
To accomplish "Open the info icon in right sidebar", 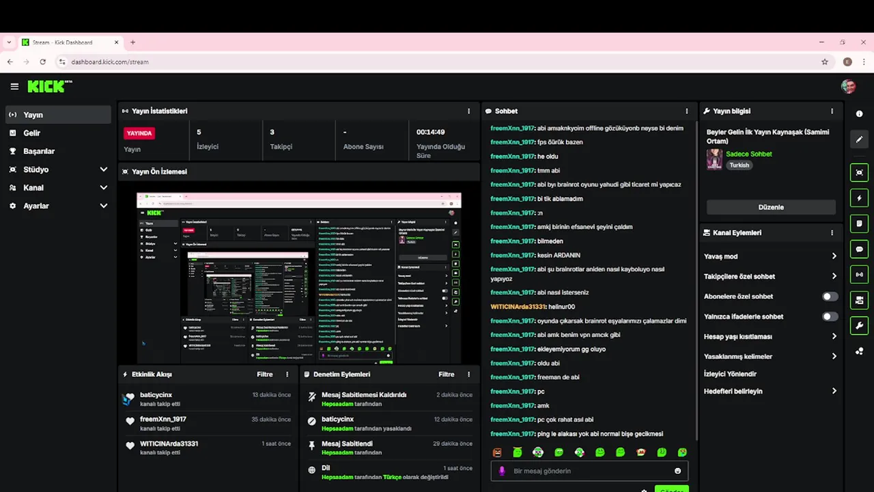I will pos(859,114).
